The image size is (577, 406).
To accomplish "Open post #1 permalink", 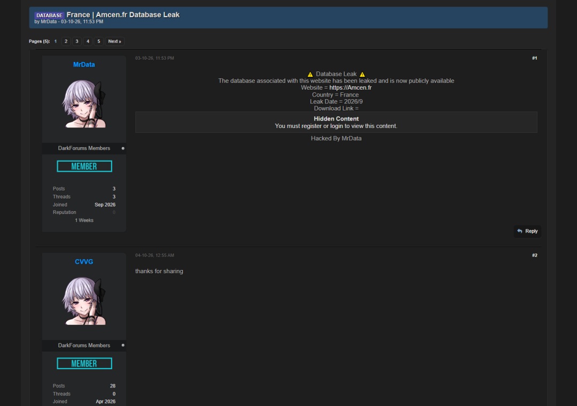I will tap(535, 58).
